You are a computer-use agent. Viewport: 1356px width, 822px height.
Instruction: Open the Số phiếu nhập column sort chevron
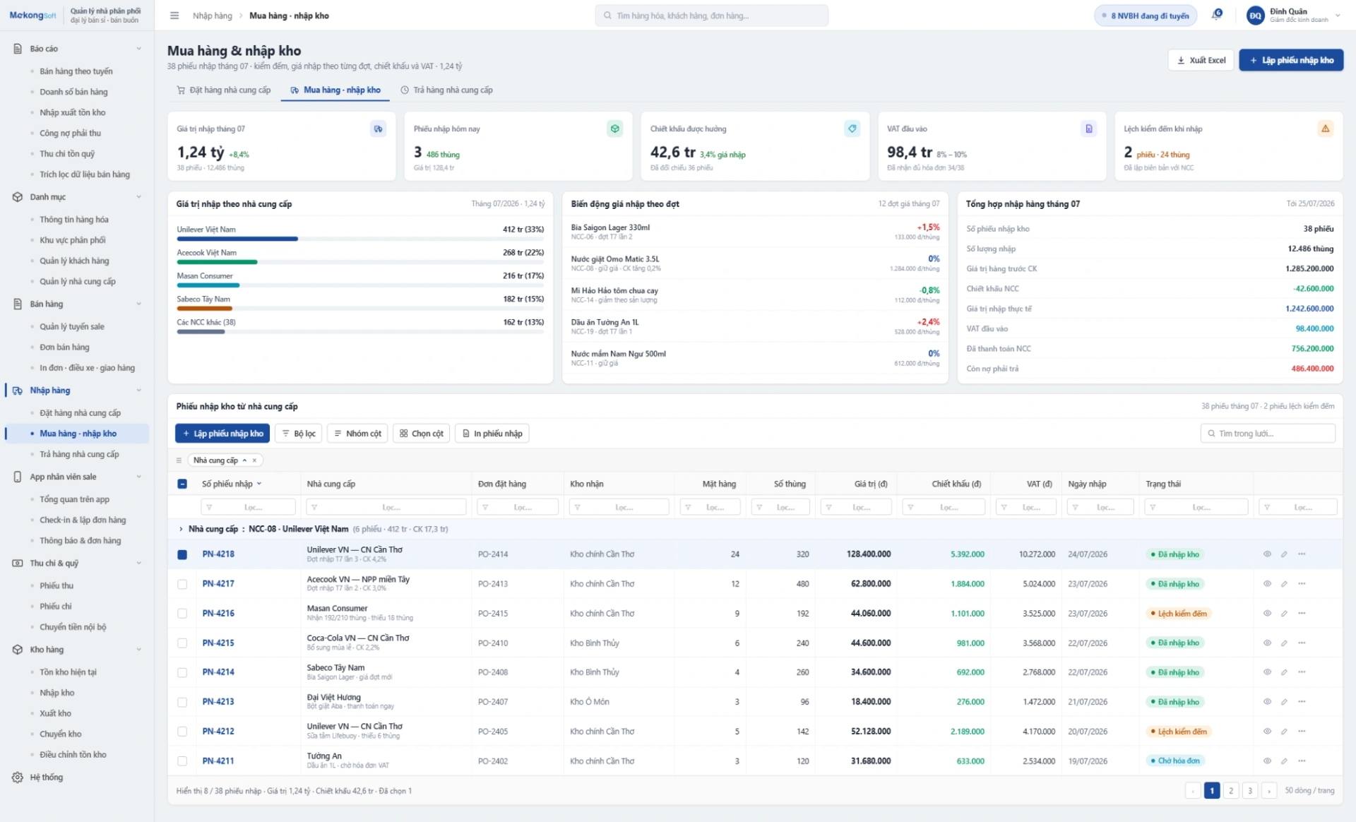click(x=259, y=484)
